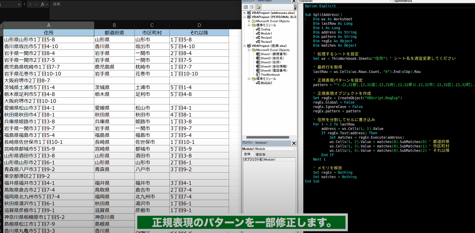Click the lastRow = ws.Cells line
The image size is (475, 233).
click(367, 72)
